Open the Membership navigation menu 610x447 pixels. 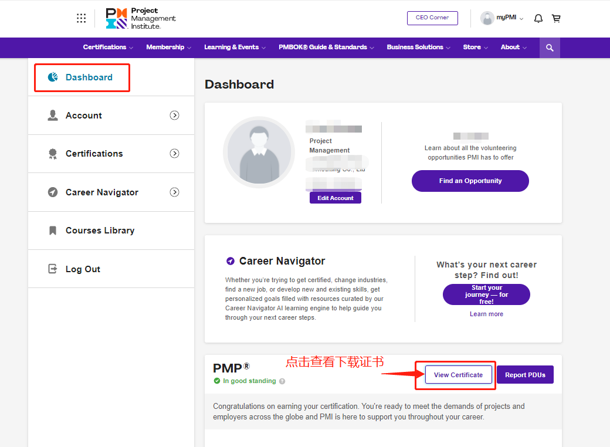click(x=168, y=48)
